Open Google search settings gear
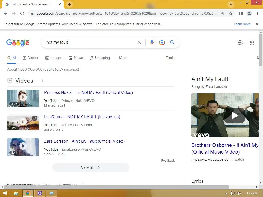The width and height of the screenshot is (263, 197). (240, 43)
